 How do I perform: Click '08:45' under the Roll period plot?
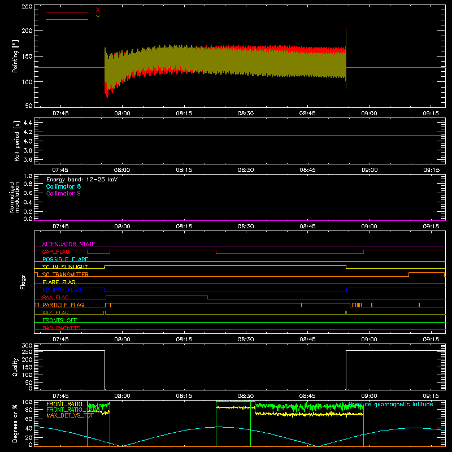point(307,170)
